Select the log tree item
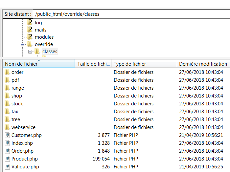Image resolution: width=230 pixels, height=172 pixels. 38,23
